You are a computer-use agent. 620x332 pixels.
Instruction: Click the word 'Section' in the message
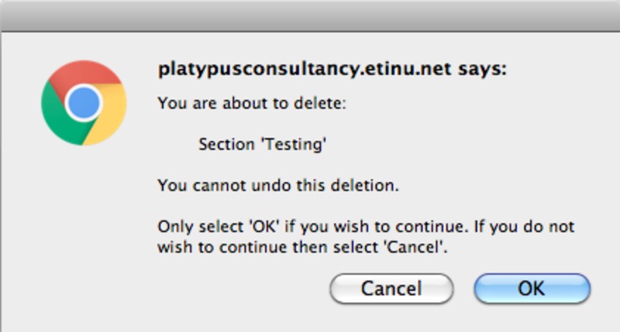(223, 144)
